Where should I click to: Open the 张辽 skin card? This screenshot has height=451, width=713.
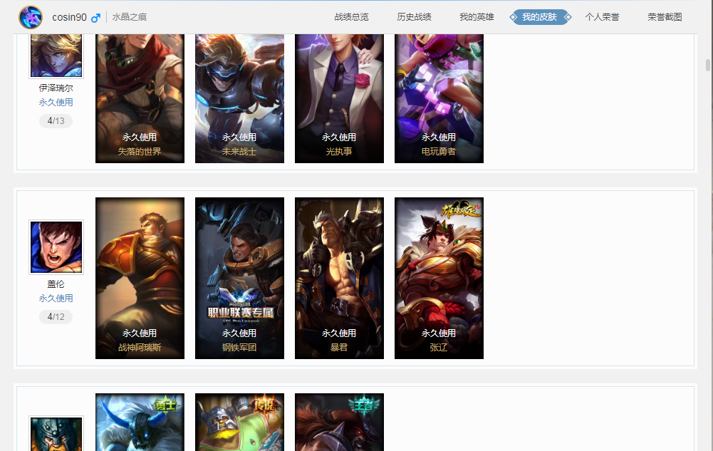(439, 279)
